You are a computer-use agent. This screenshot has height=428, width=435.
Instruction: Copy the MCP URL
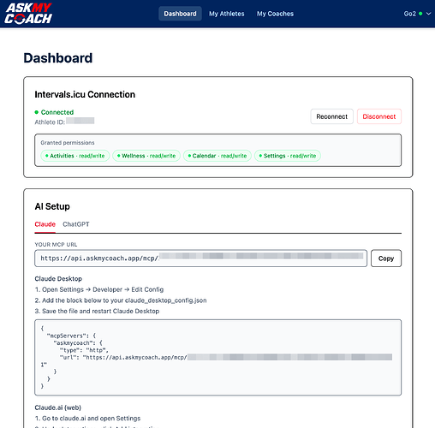(386, 259)
